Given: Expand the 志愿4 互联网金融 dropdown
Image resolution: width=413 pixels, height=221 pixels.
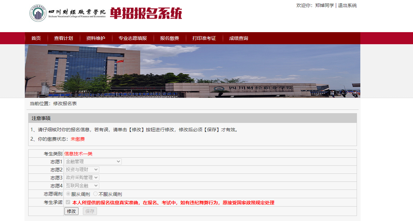Looking at the screenshot, I should pyautogui.click(x=82, y=186).
